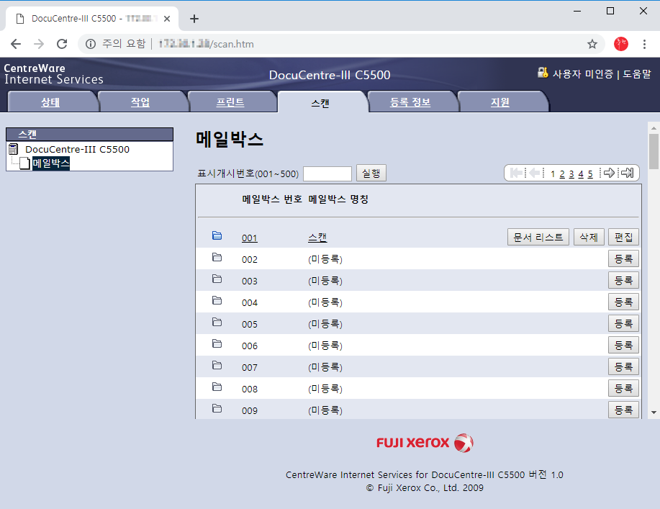Focus the 표시개시번호 input field
Viewport: 660px width, 509px height.
pos(327,174)
